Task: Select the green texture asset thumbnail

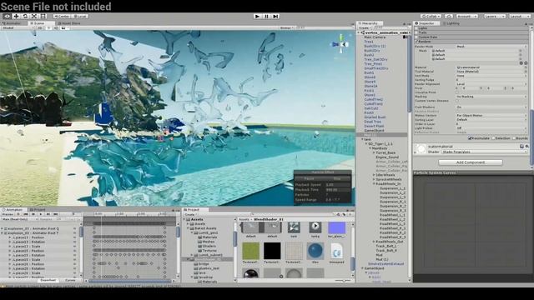Action: pos(250,251)
